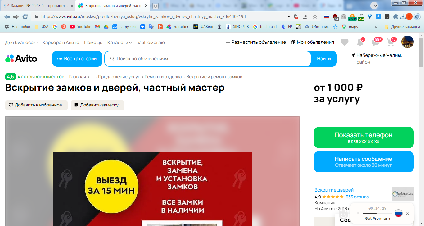Viewport: 424px width, 226px height.
Task: Open browser downloads arrow icon
Action: click(x=403, y=16)
